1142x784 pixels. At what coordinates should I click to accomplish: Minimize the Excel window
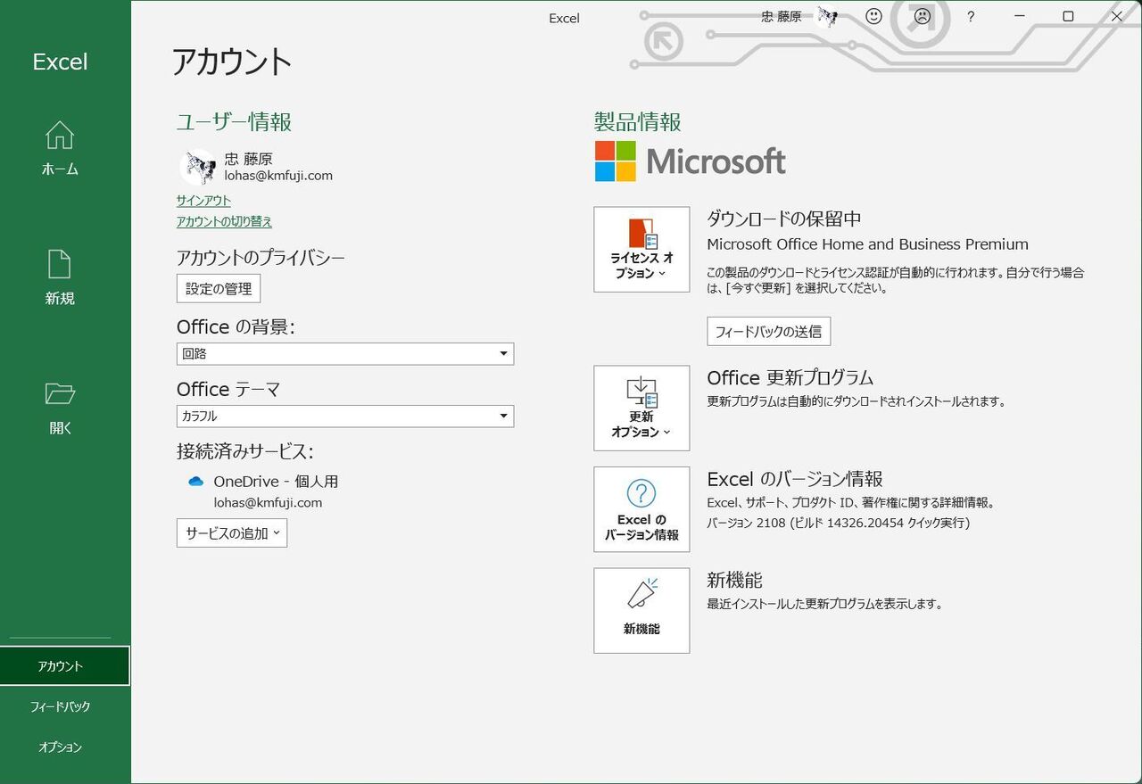pyautogui.click(x=1020, y=16)
